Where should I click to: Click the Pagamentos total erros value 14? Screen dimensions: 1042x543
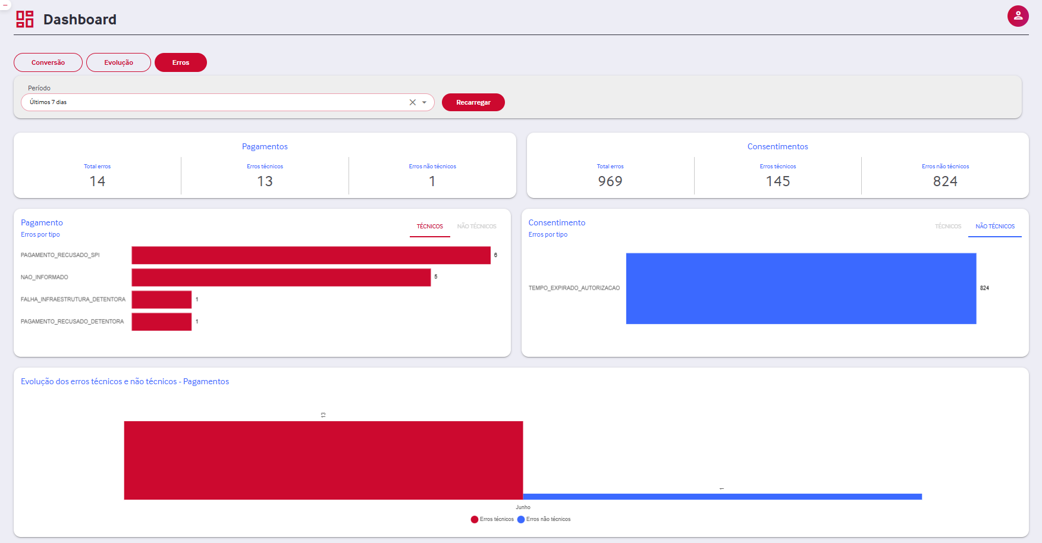[x=98, y=181]
